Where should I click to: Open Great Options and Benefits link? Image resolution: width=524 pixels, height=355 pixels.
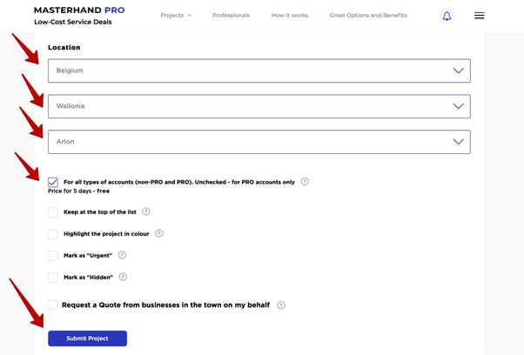coord(368,16)
